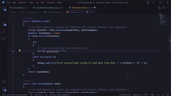Image resolution: width=171 pixels, height=96 pixels.
Task: Open the Explorer view in activity bar
Action: [x=4, y=9]
